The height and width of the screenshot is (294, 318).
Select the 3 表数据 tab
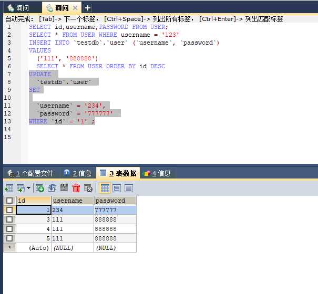coord(118,173)
